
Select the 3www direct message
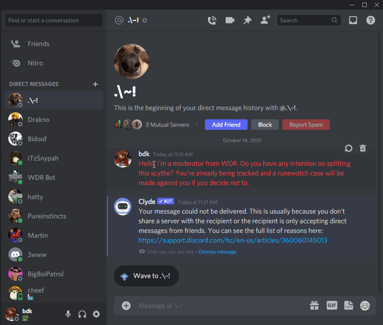(x=54, y=254)
